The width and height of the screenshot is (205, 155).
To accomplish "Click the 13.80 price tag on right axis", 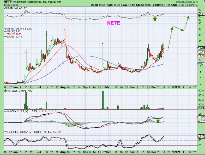I will (x=201, y=48).
